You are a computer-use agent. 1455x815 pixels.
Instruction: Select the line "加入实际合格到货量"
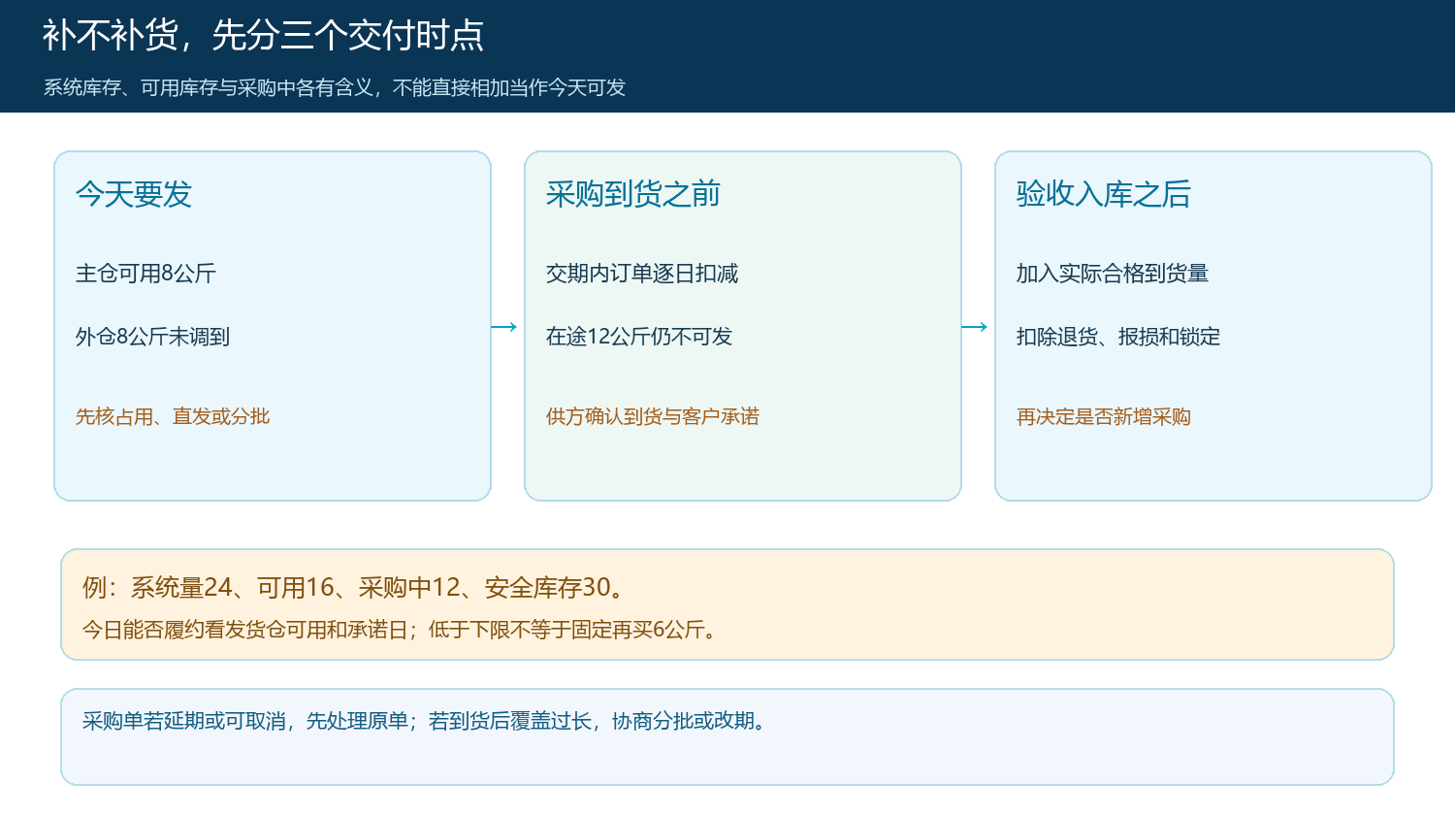1113,274
